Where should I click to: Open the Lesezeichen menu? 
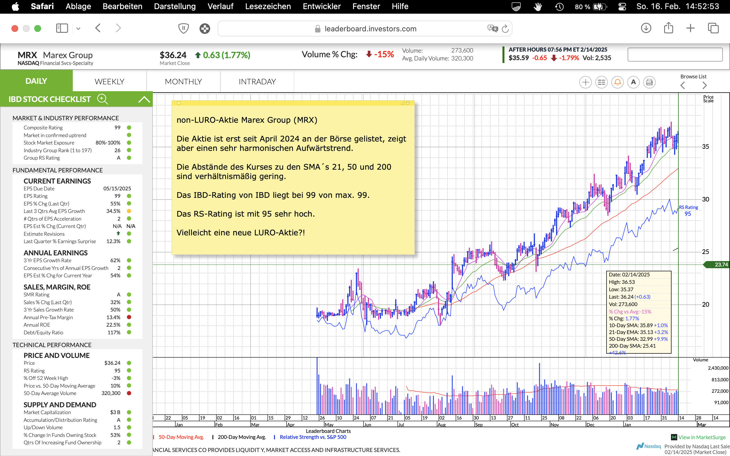click(x=268, y=6)
